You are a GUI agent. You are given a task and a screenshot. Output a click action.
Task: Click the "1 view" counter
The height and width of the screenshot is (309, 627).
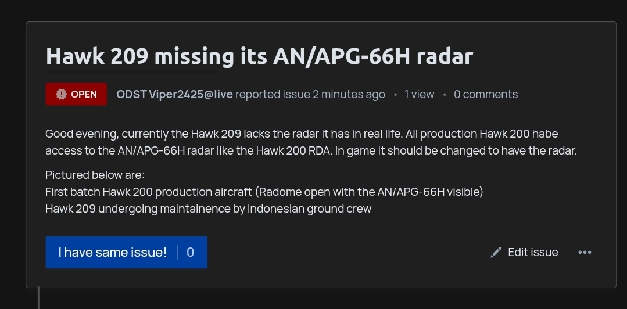pos(419,94)
